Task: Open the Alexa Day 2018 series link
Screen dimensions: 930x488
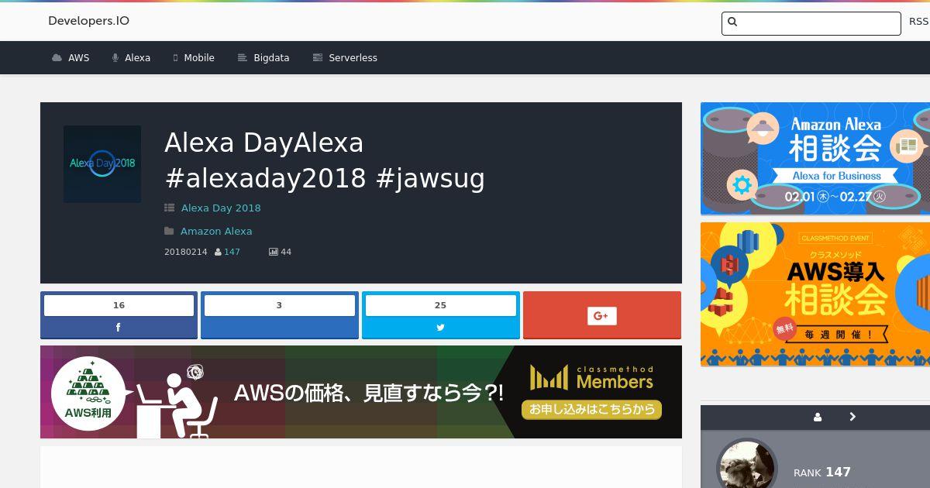Action: pyautogui.click(x=221, y=208)
